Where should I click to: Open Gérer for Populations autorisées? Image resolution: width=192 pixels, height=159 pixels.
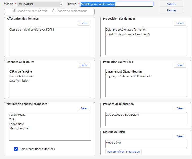click(180, 65)
